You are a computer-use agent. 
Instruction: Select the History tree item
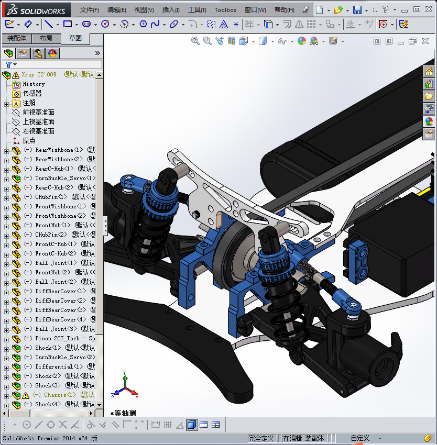point(34,84)
